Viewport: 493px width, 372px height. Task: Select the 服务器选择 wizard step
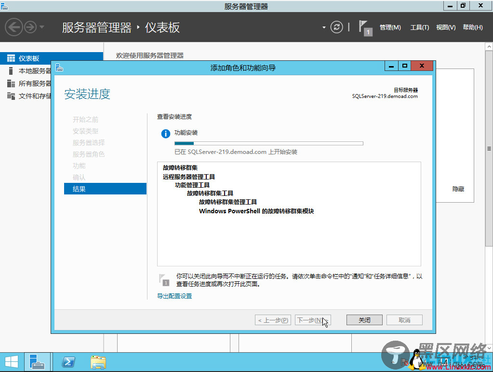click(x=88, y=142)
